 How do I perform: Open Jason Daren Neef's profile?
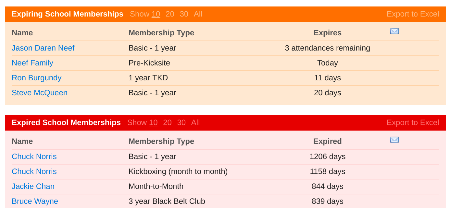coord(43,48)
